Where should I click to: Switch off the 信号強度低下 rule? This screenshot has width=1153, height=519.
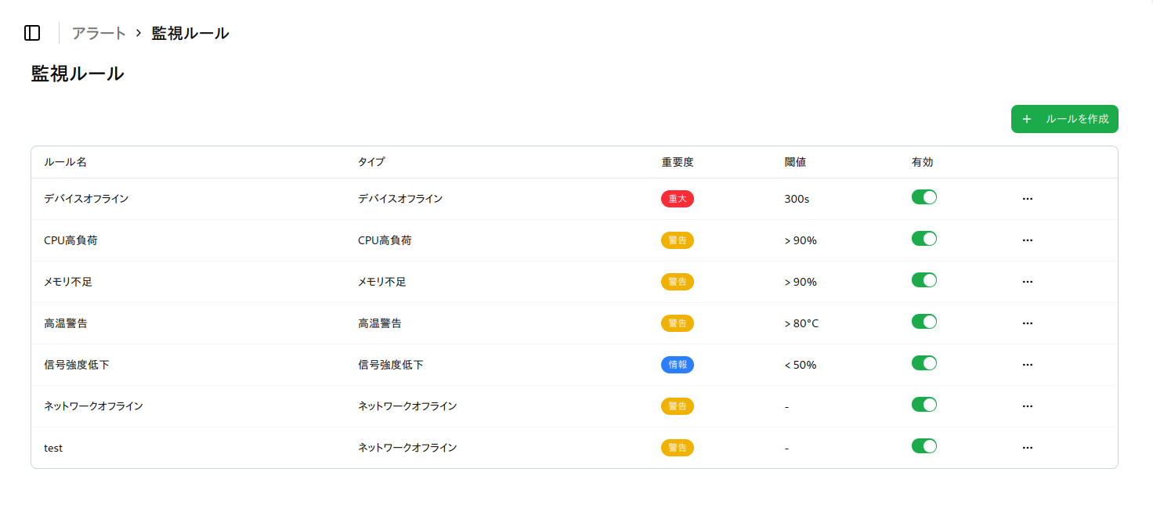[923, 363]
